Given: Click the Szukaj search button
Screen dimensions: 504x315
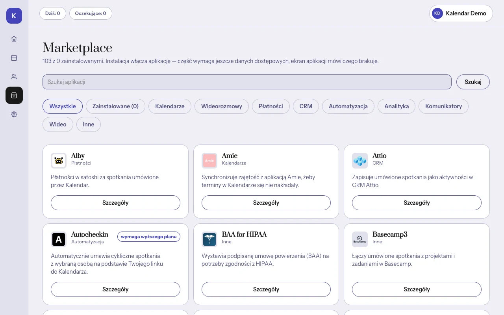Looking at the screenshot, I should tap(473, 82).
